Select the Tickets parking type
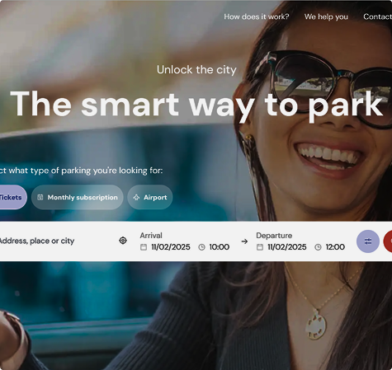 point(12,197)
